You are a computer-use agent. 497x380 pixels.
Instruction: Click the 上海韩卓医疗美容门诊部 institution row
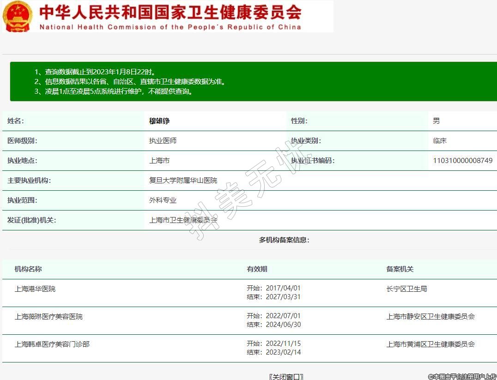coord(52,344)
